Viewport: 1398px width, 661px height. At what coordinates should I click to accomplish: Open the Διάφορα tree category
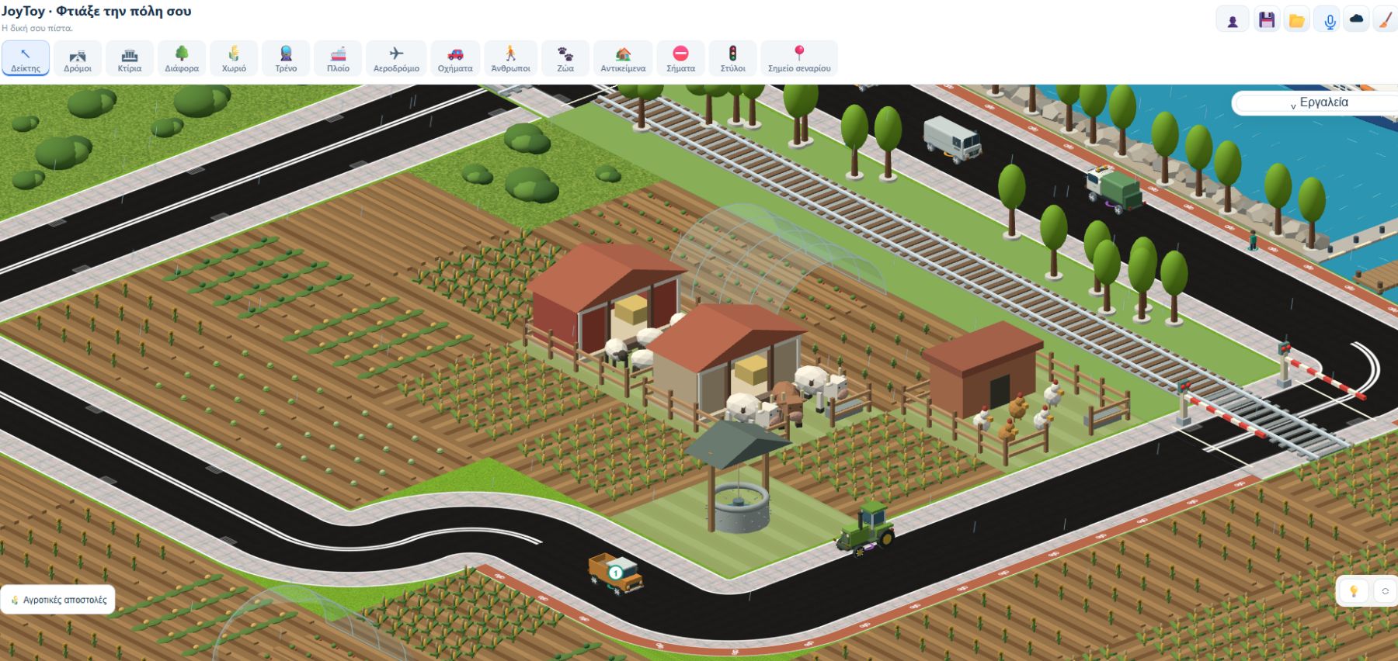pyautogui.click(x=182, y=58)
